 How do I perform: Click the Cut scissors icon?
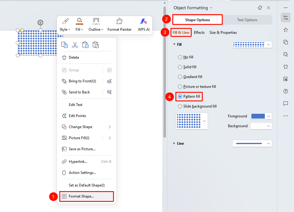coord(75,45)
